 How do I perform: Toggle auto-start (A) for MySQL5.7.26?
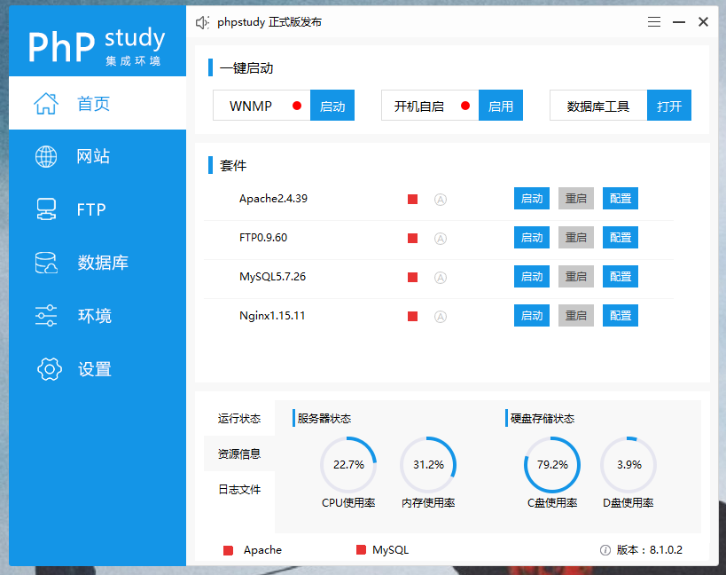tap(441, 277)
